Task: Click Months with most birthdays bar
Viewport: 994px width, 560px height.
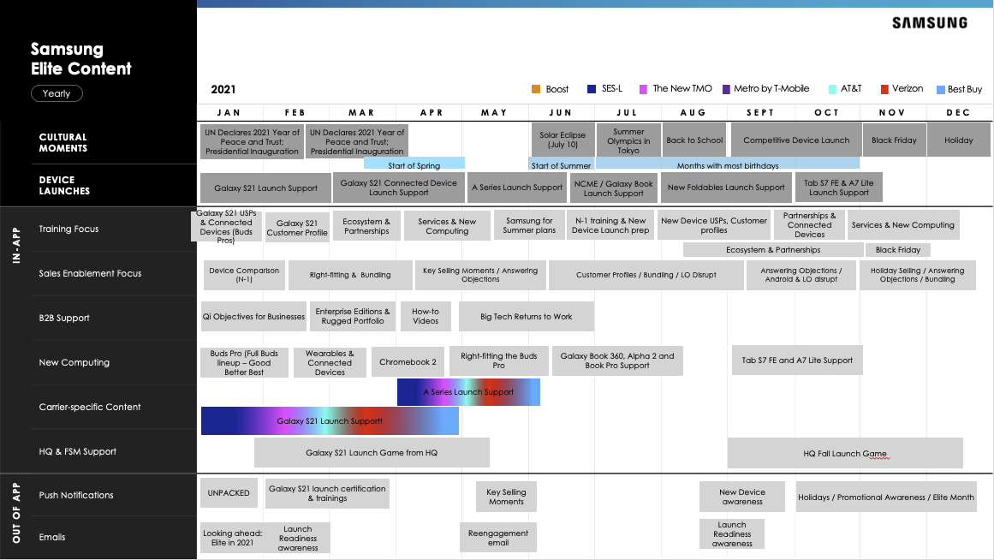Action: (727, 164)
